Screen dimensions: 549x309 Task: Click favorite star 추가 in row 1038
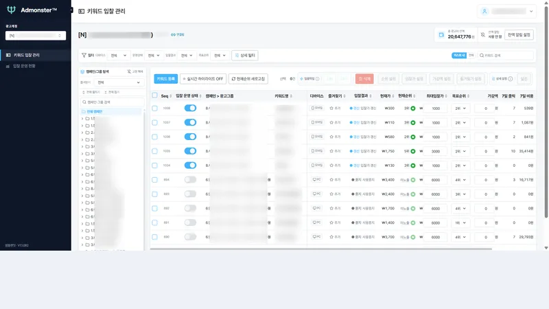(335, 108)
